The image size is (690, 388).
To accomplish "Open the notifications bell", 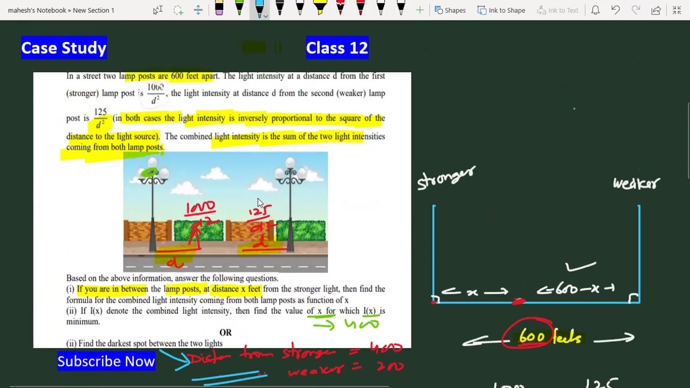I will click(595, 10).
